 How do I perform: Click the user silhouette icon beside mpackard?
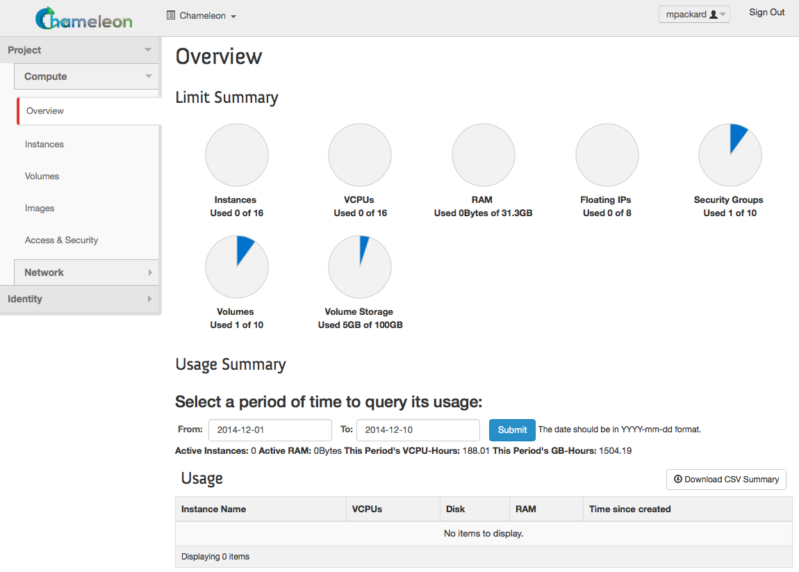pos(714,13)
